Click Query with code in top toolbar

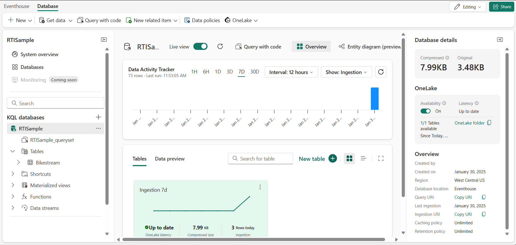tap(99, 20)
